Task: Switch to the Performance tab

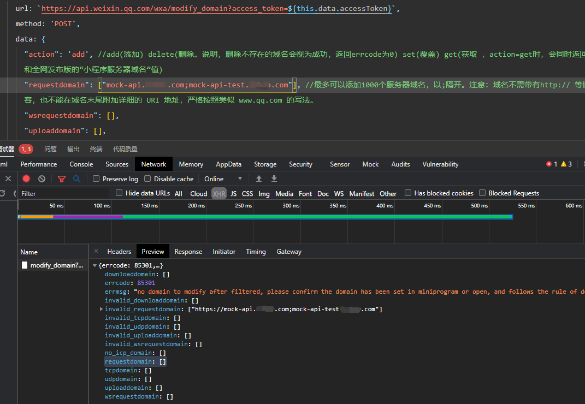Action: pos(39,164)
